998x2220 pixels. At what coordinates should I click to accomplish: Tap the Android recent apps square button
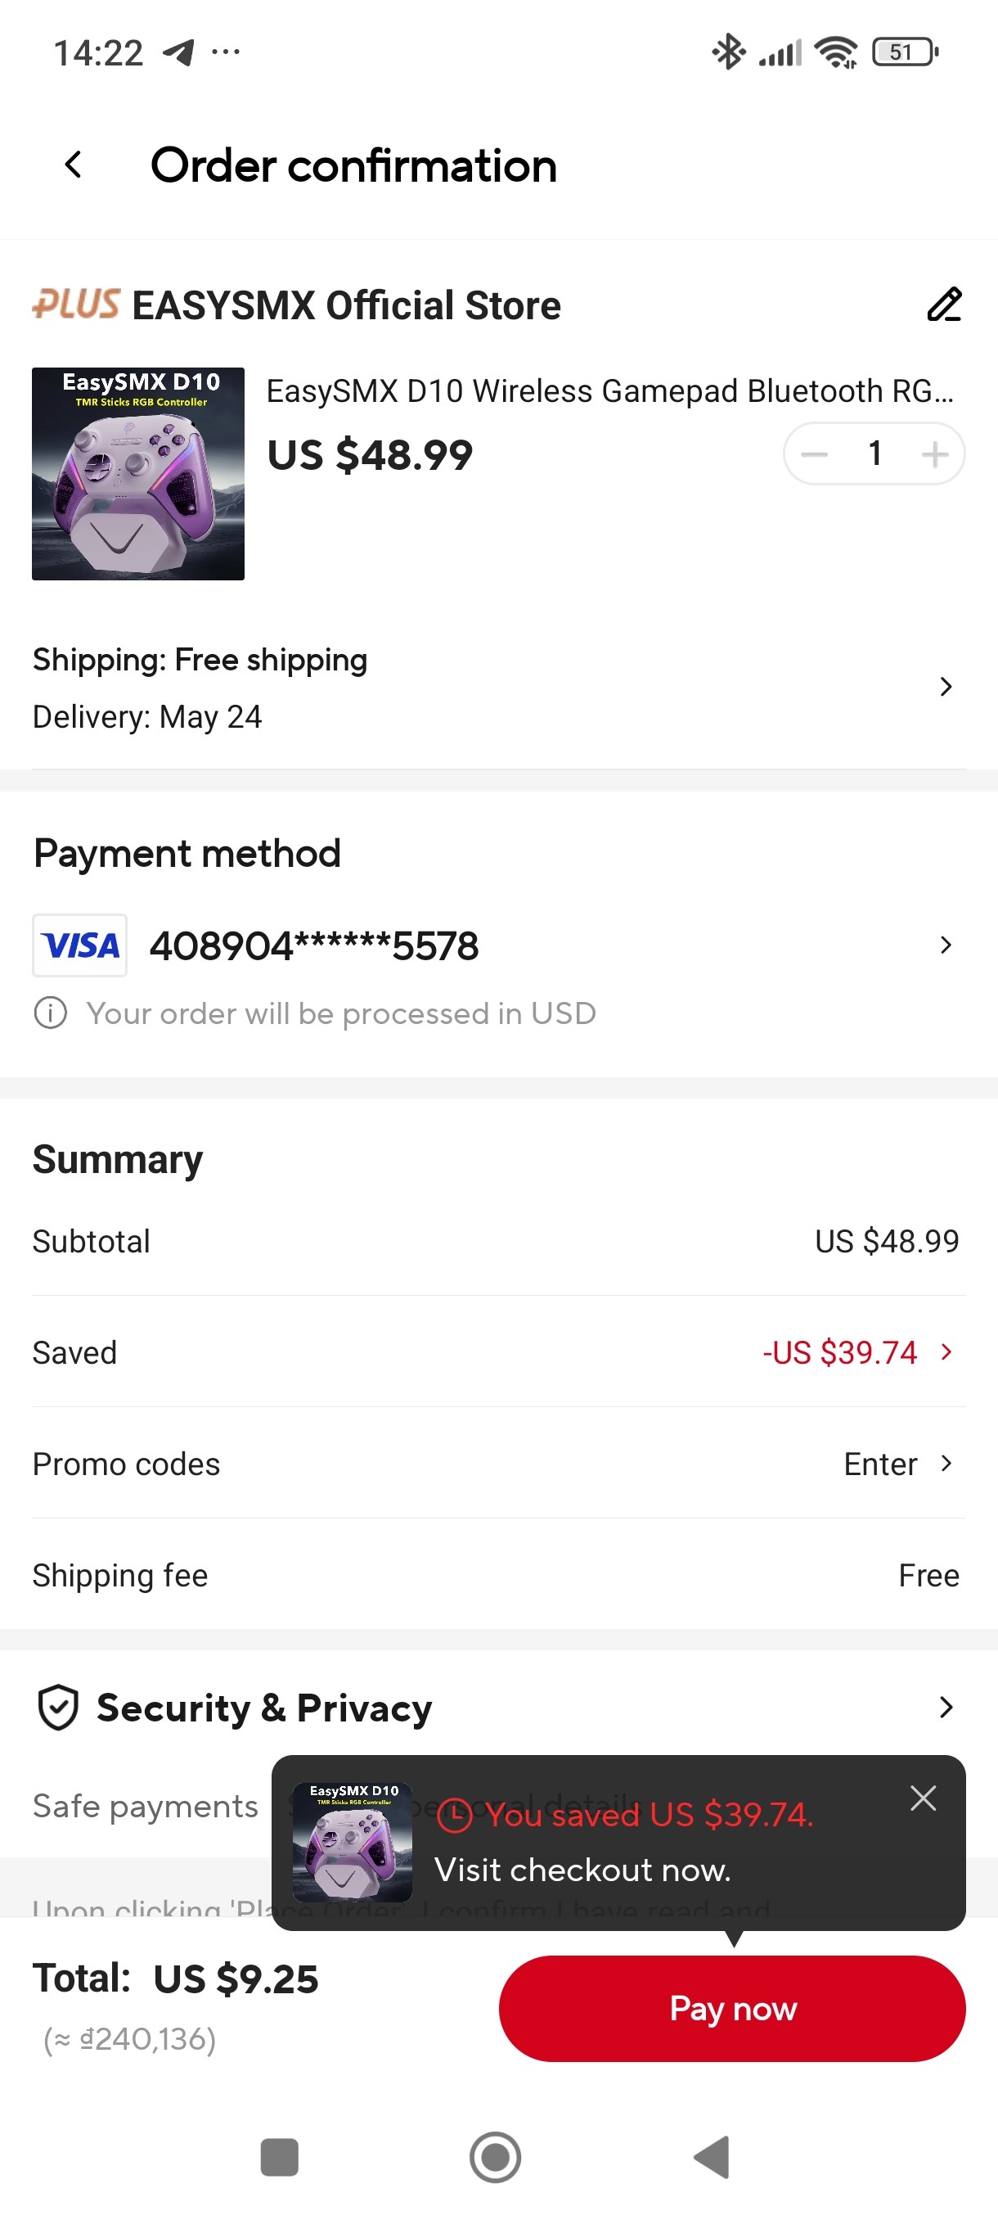279,2157
